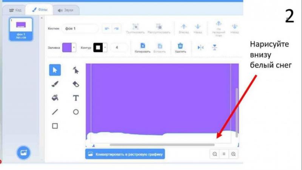Pick the Eraser tool
The height and width of the screenshot is (170, 302).
coord(76,84)
